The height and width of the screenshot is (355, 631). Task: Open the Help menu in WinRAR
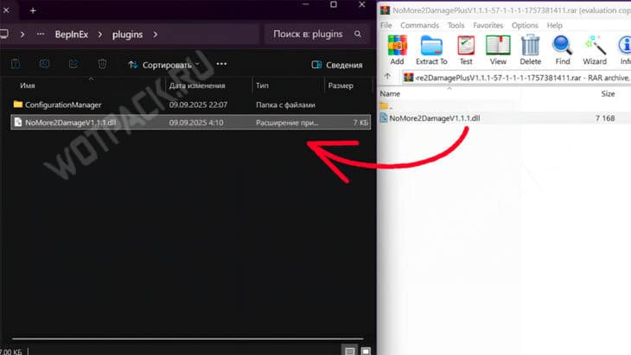tap(554, 25)
